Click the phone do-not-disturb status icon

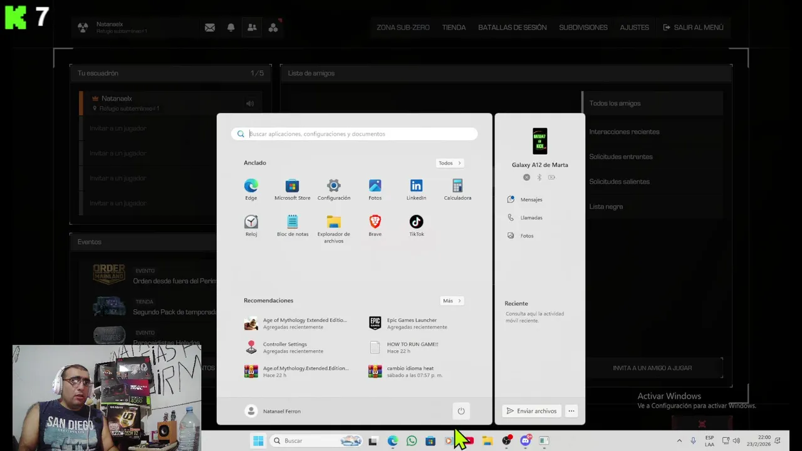526,177
